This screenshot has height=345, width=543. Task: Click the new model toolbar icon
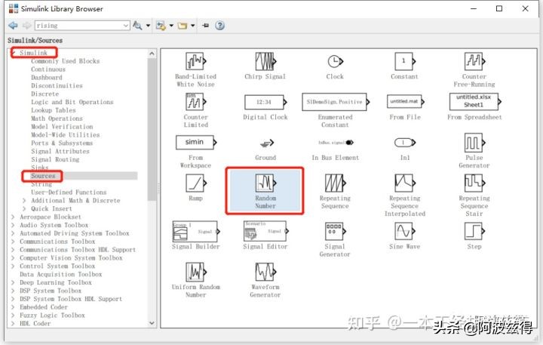tap(161, 26)
